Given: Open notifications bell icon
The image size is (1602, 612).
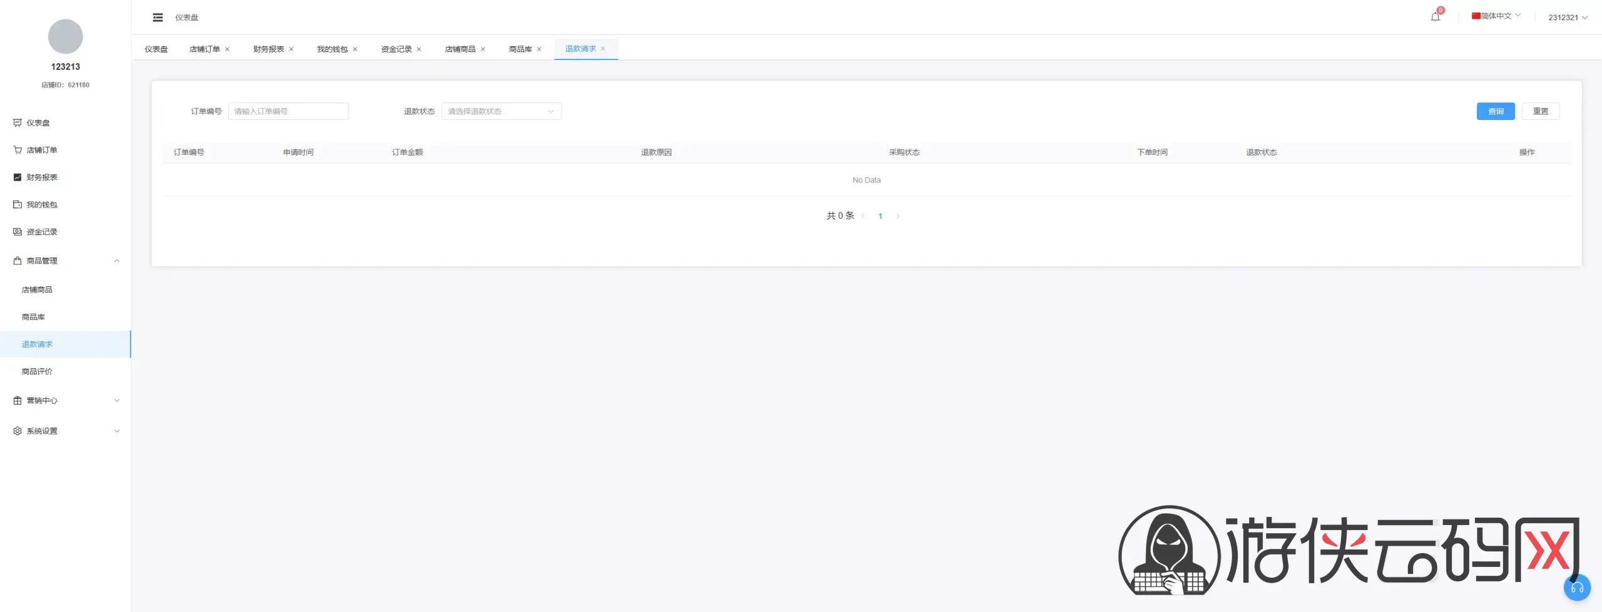Looking at the screenshot, I should 1435,17.
